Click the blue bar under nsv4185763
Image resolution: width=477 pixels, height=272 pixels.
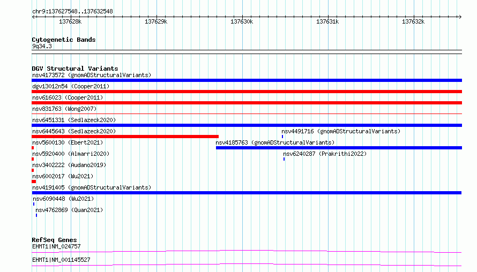click(x=339, y=148)
